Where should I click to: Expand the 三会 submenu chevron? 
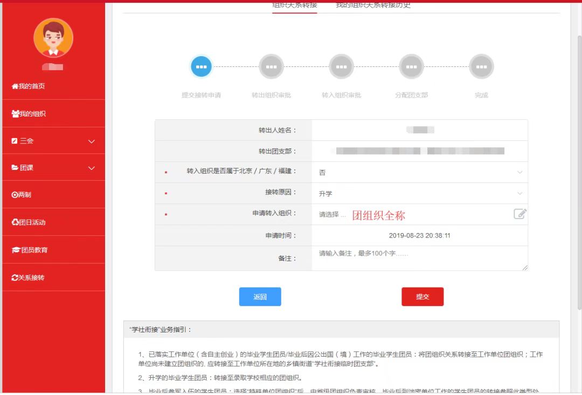click(92, 141)
